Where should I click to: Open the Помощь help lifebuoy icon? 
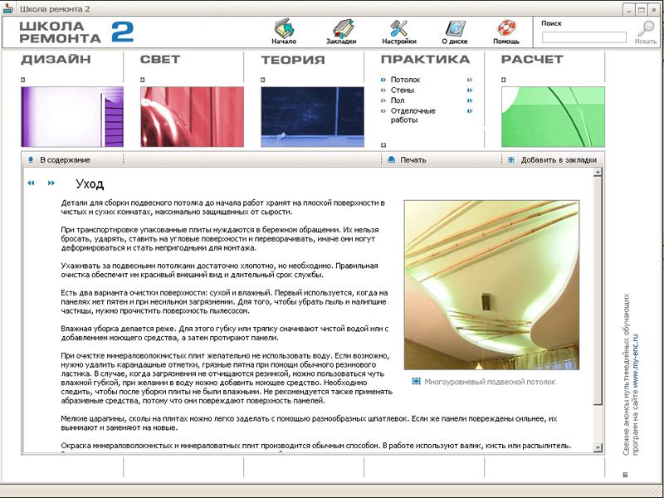point(506,28)
